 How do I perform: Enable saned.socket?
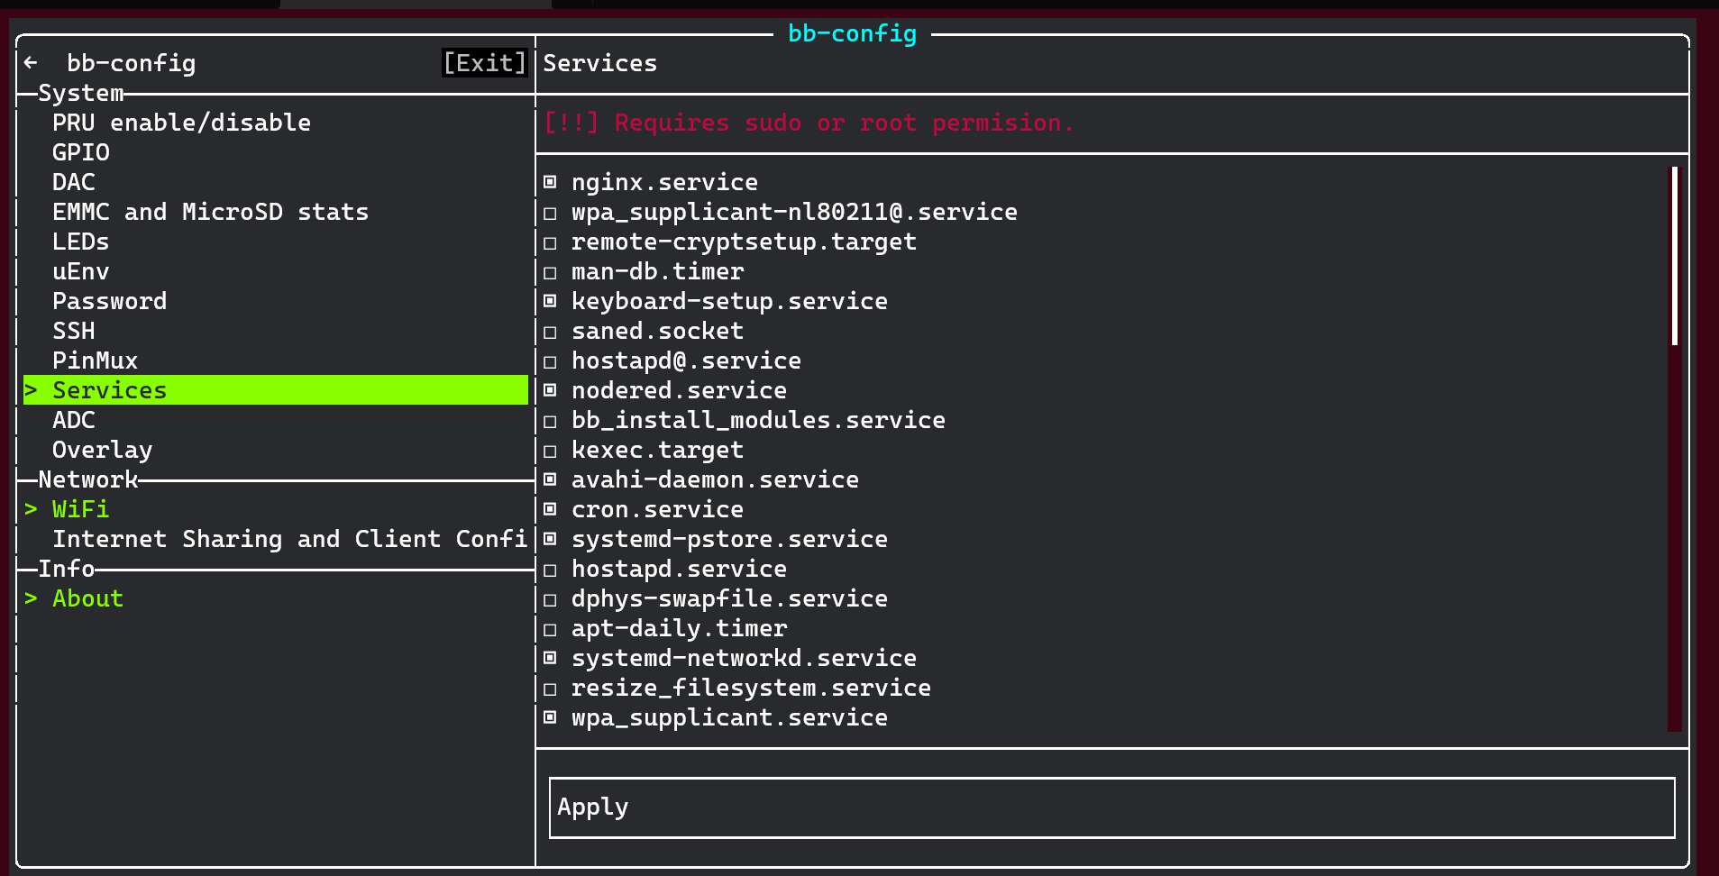[x=551, y=331]
